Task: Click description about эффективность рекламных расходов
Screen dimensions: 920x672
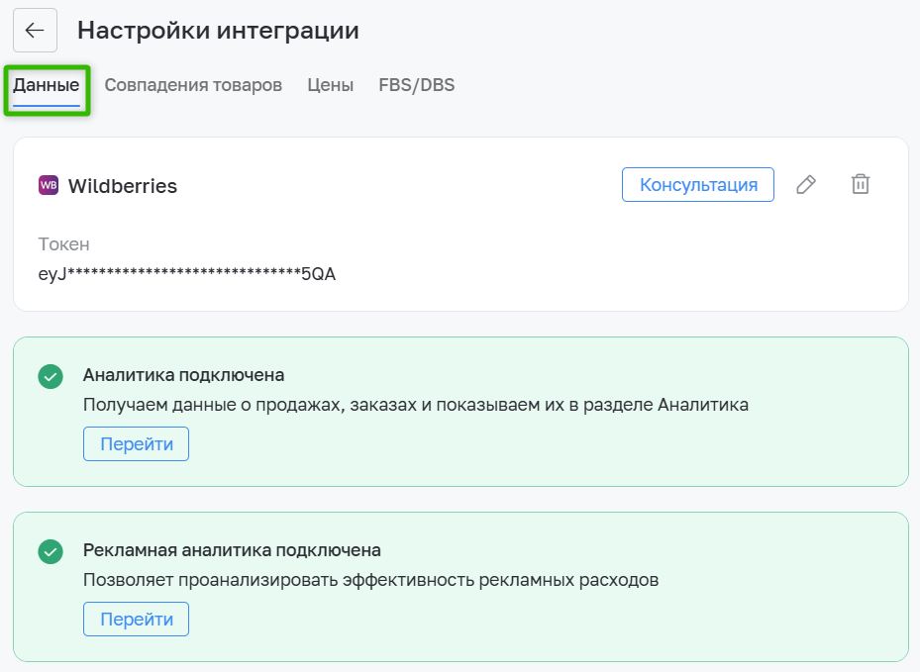Action: tap(370, 580)
